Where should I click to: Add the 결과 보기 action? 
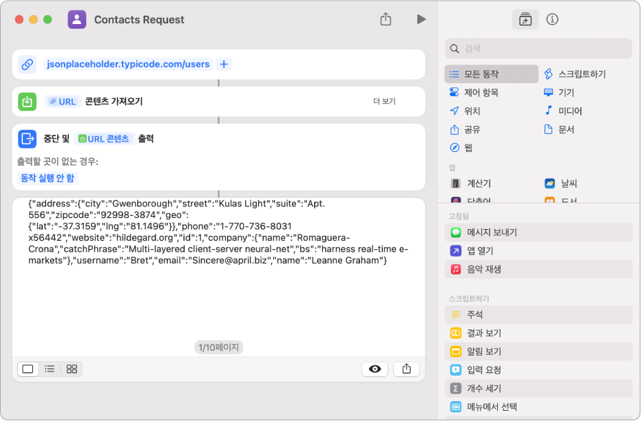click(x=538, y=333)
